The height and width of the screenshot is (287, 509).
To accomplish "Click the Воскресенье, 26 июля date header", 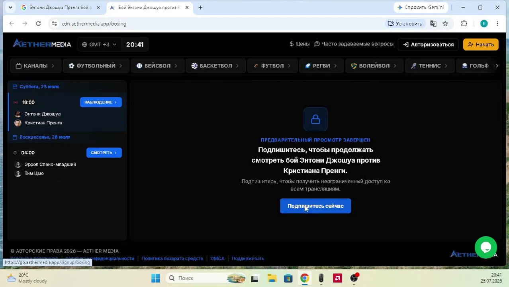I will (x=45, y=137).
